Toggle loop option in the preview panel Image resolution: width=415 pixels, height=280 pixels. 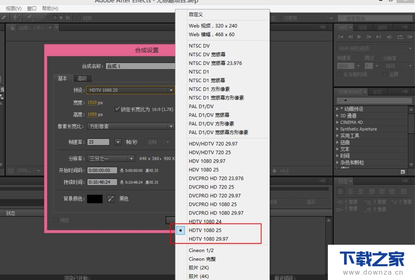coord(400,37)
